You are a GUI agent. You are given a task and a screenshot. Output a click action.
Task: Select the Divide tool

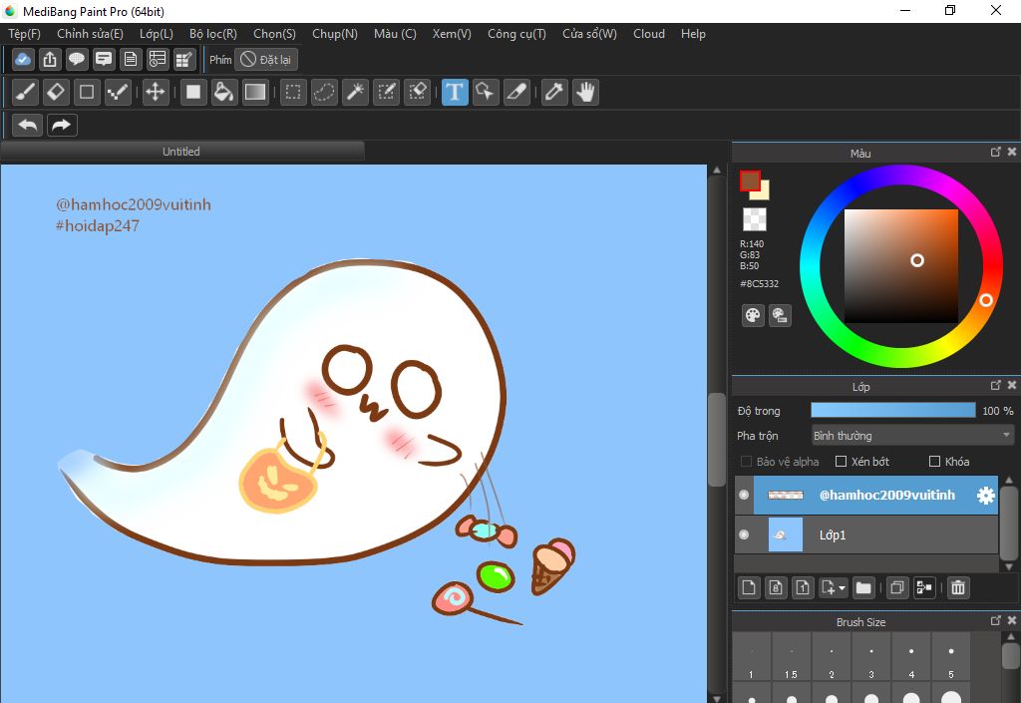(516, 92)
